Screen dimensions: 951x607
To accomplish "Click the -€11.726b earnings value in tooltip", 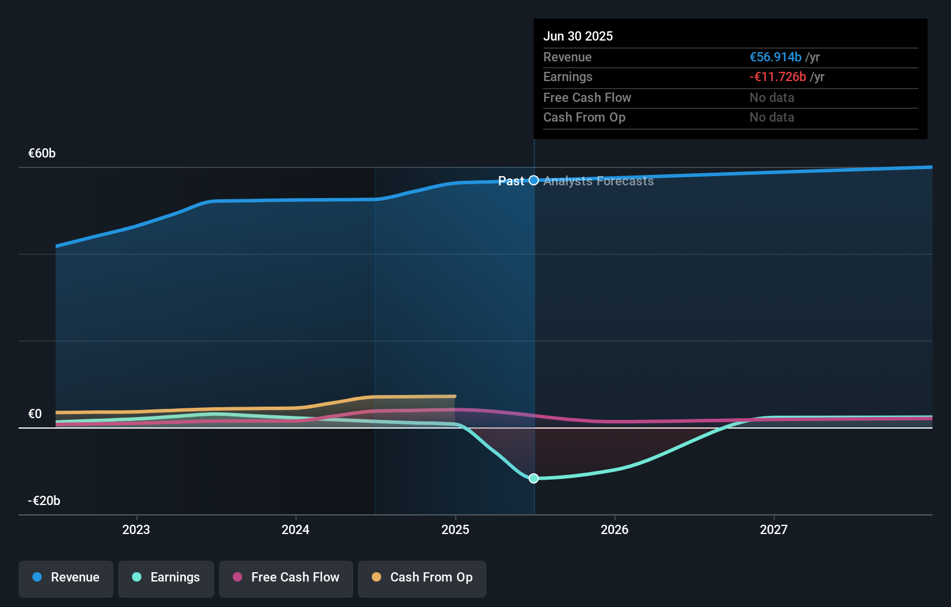I will 778,77.
